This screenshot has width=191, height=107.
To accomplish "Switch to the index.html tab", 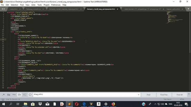I will pos(14,9).
